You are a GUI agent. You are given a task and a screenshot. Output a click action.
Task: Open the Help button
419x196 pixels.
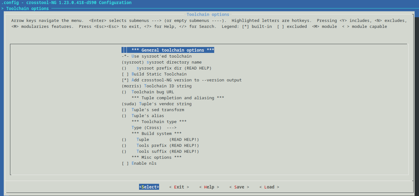(209, 187)
